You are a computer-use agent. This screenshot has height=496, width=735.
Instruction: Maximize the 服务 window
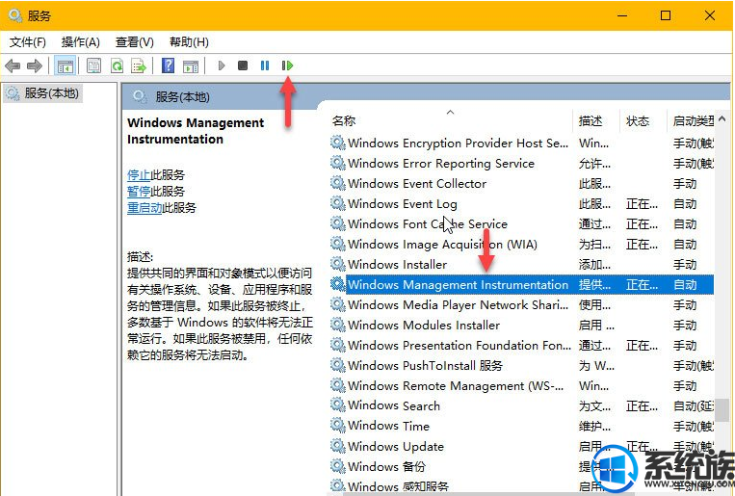coord(665,15)
